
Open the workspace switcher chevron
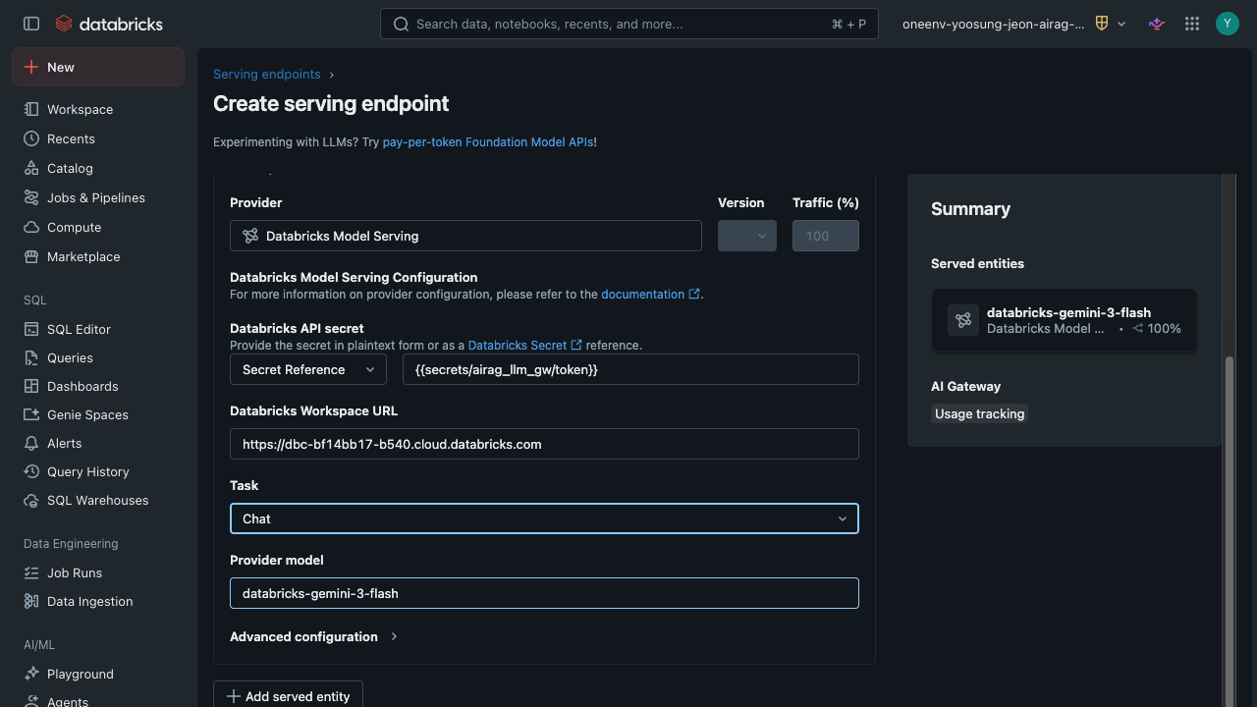(1121, 24)
